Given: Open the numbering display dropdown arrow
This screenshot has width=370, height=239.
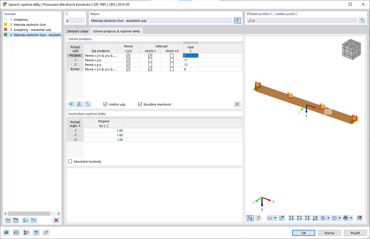Looking at the screenshot, I should pyautogui.click(x=275, y=218).
